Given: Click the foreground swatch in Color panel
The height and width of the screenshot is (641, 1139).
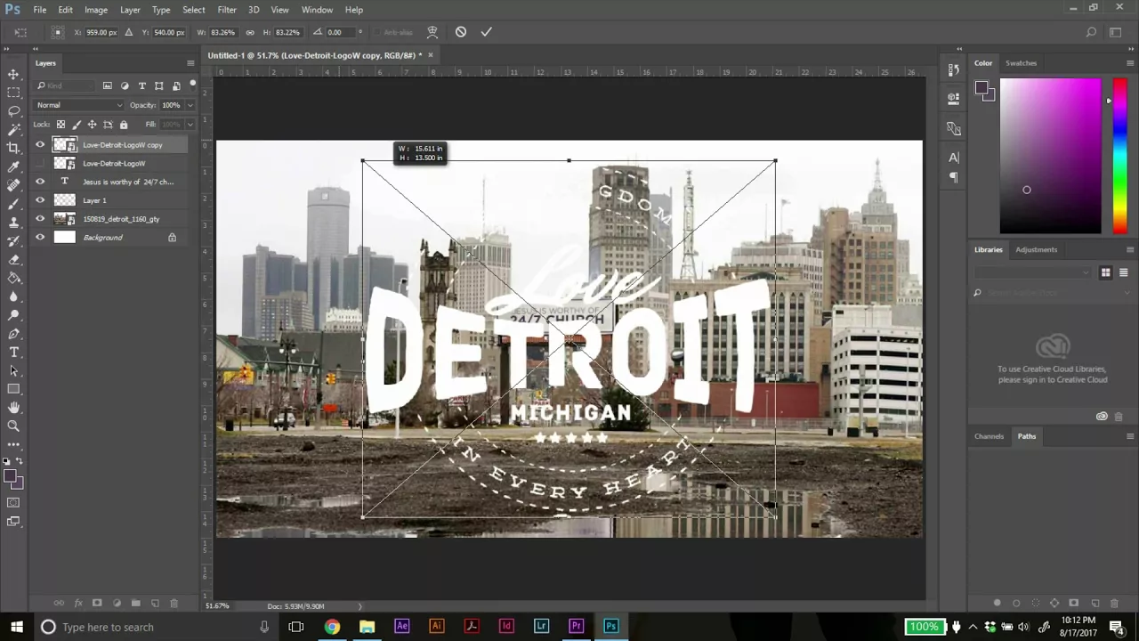Looking at the screenshot, I should [981, 87].
